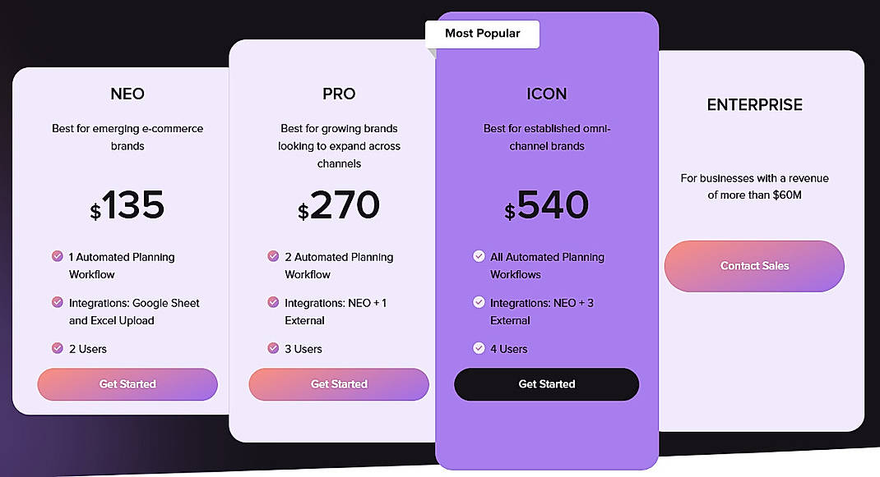
Task: Click Get Started on the PRO plan
Action: pyautogui.click(x=339, y=384)
